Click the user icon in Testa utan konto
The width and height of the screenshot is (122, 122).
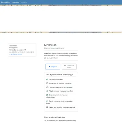tap(65, 66)
